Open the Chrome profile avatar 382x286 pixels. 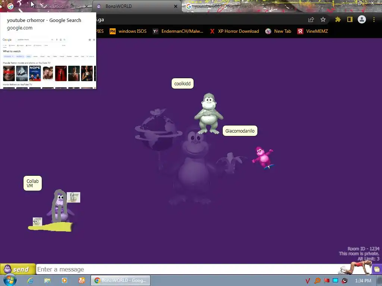pos(362,19)
